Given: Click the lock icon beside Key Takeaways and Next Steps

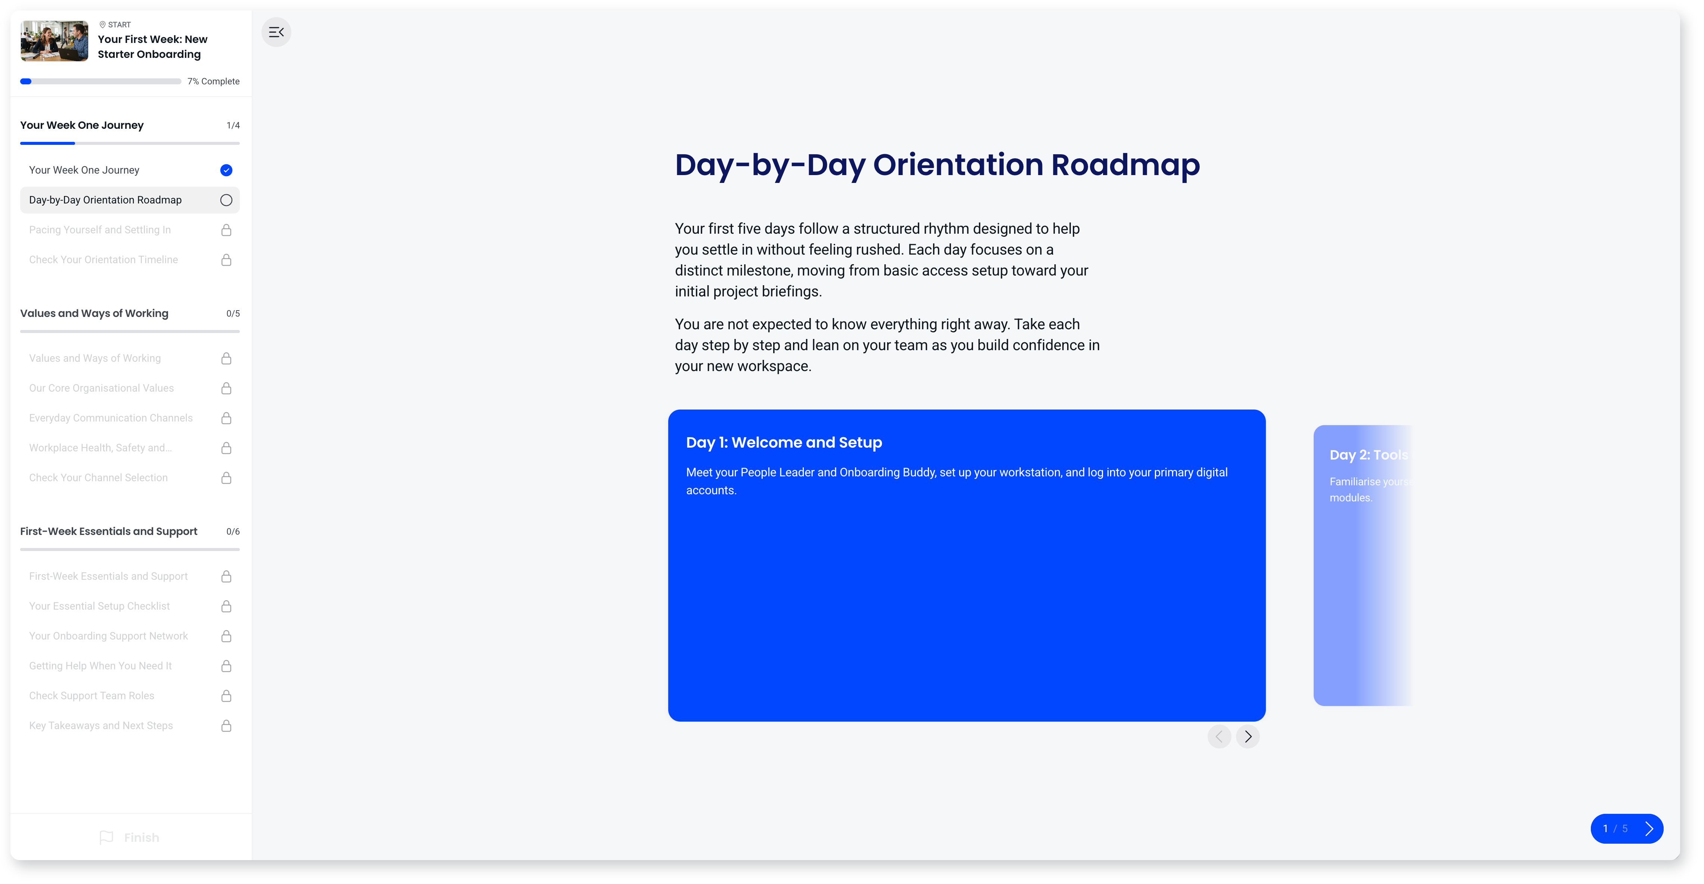Looking at the screenshot, I should click(226, 725).
